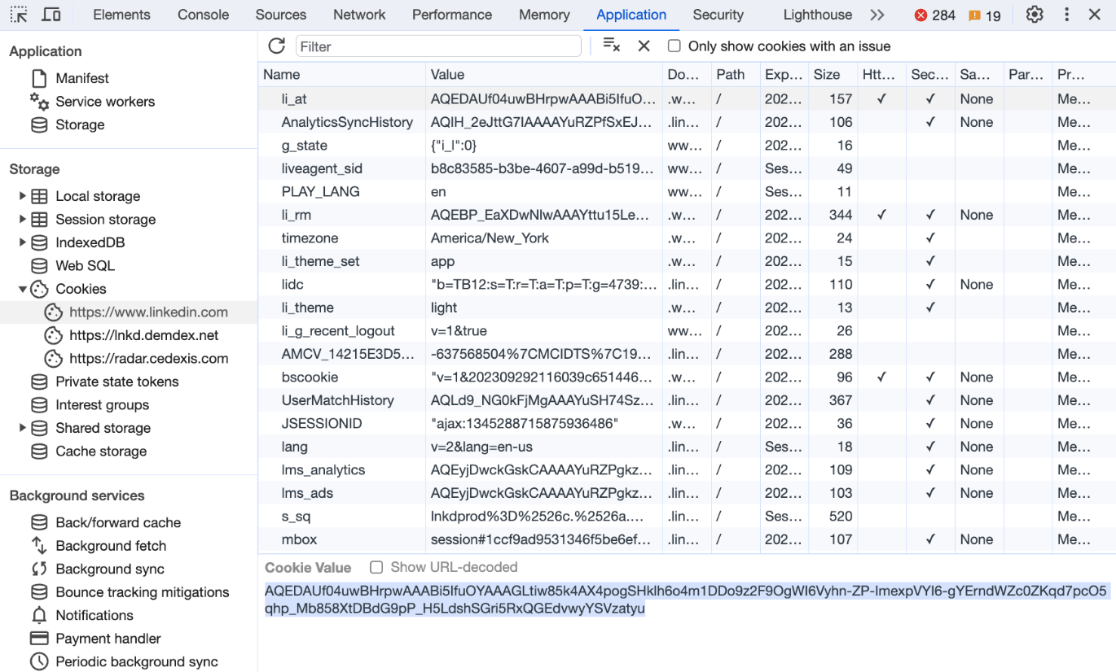Select the bscookie cookie row
Viewport: 1116px width, 672px height.
pyautogui.click(x=687, y=377)
